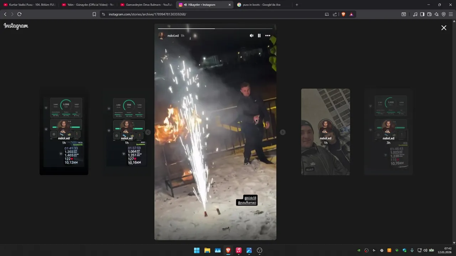The width and height of the screenshot is (456, 256).
Task: Open Brave Wallet icon
Action: [429, 14]
